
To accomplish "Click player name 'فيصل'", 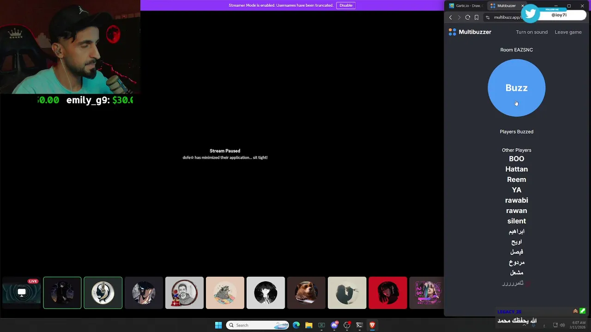I will (x=516, y=252).
